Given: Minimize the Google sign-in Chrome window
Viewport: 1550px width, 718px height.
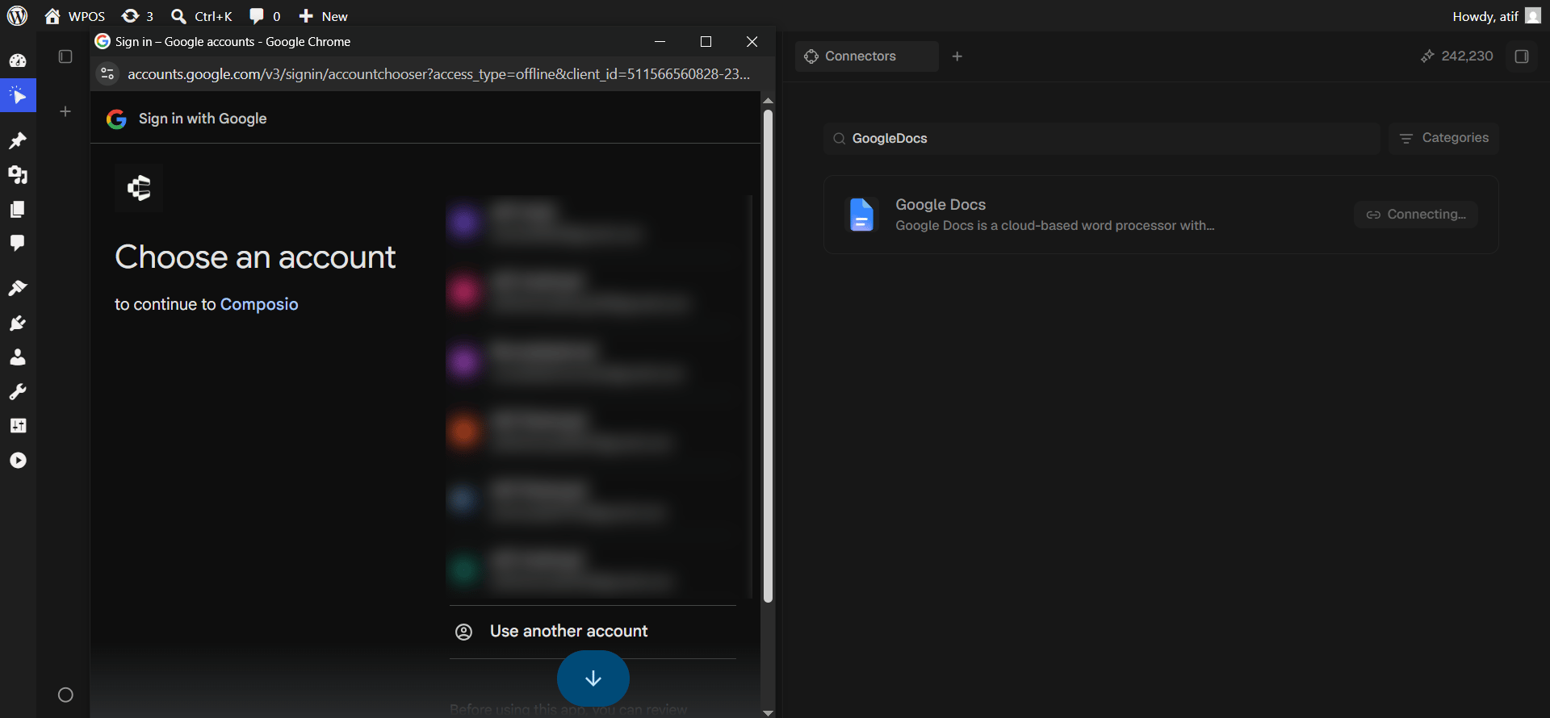Looking at the screenshot, I should (x=660, y=41).
